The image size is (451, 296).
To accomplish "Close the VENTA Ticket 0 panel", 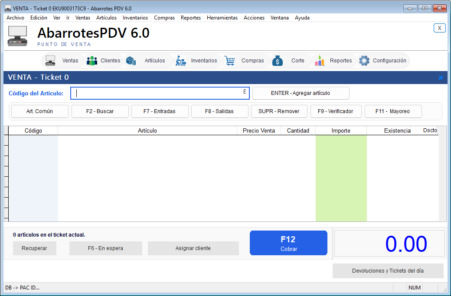I will [x=440, y=78].
